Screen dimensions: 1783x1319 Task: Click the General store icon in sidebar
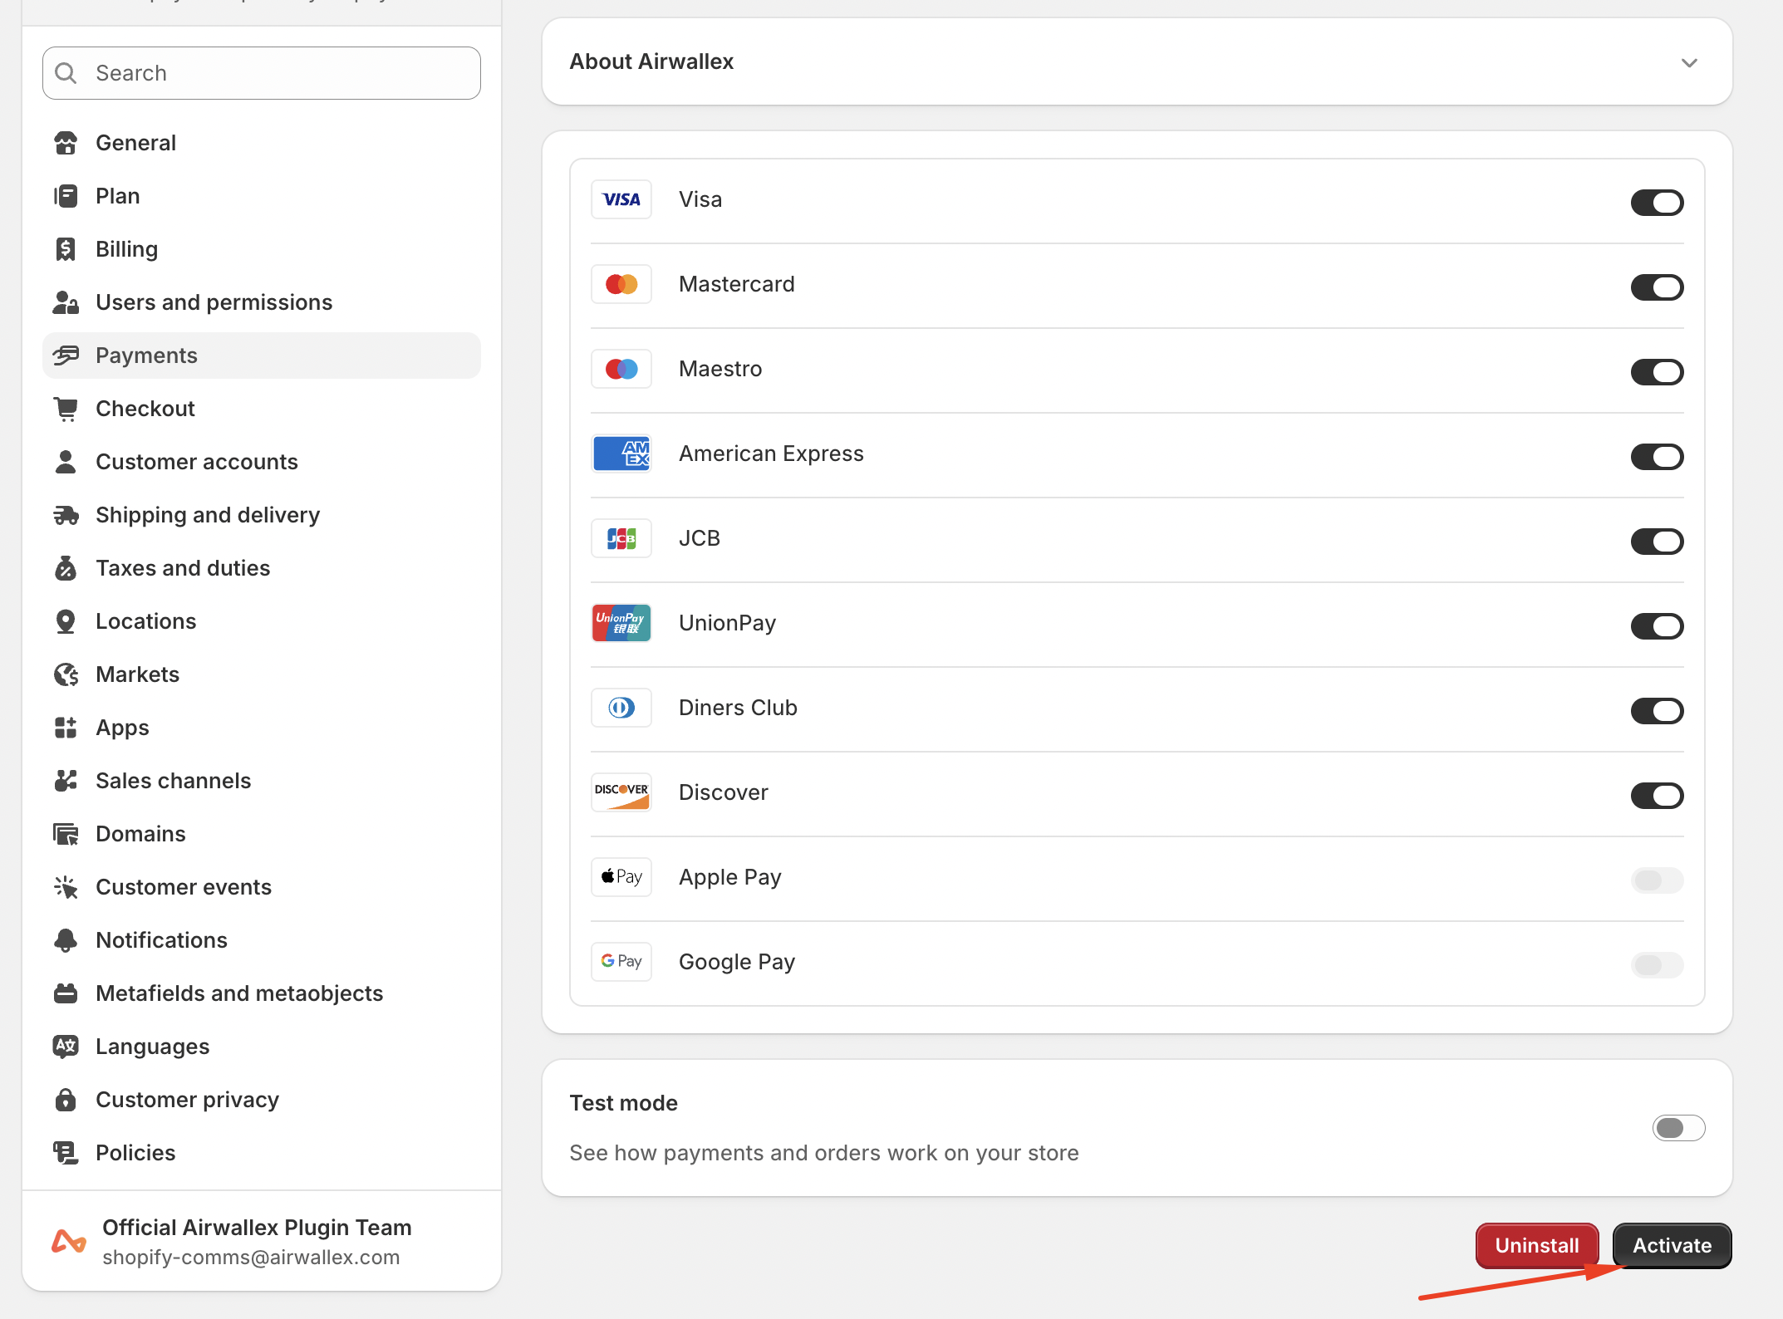pyautogui.click(x=66, y=143)
